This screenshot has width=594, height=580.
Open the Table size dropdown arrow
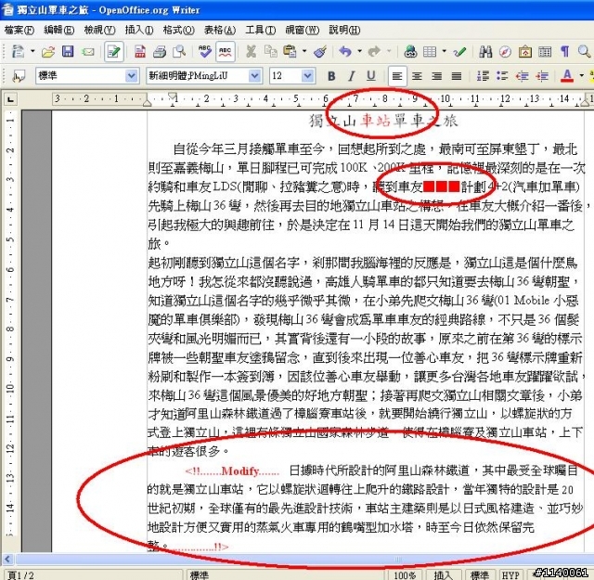point(444,51)
